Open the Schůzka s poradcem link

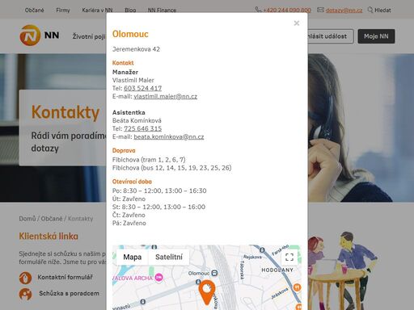pos(69,293)
